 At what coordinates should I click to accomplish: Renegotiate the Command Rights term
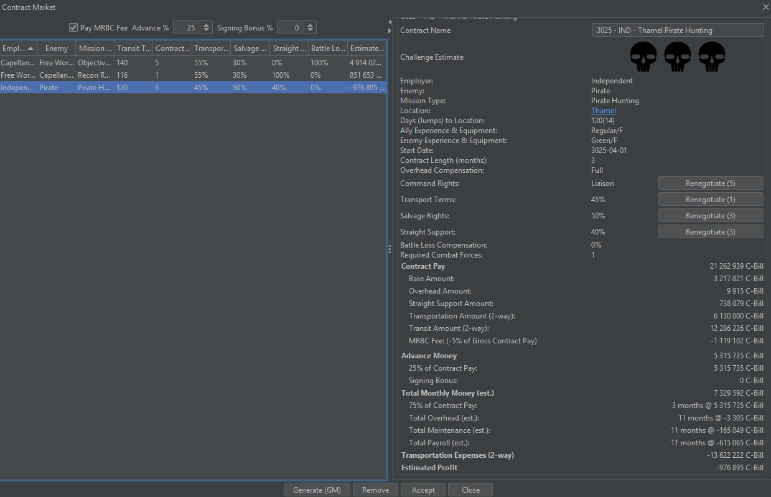coord(710,183)
